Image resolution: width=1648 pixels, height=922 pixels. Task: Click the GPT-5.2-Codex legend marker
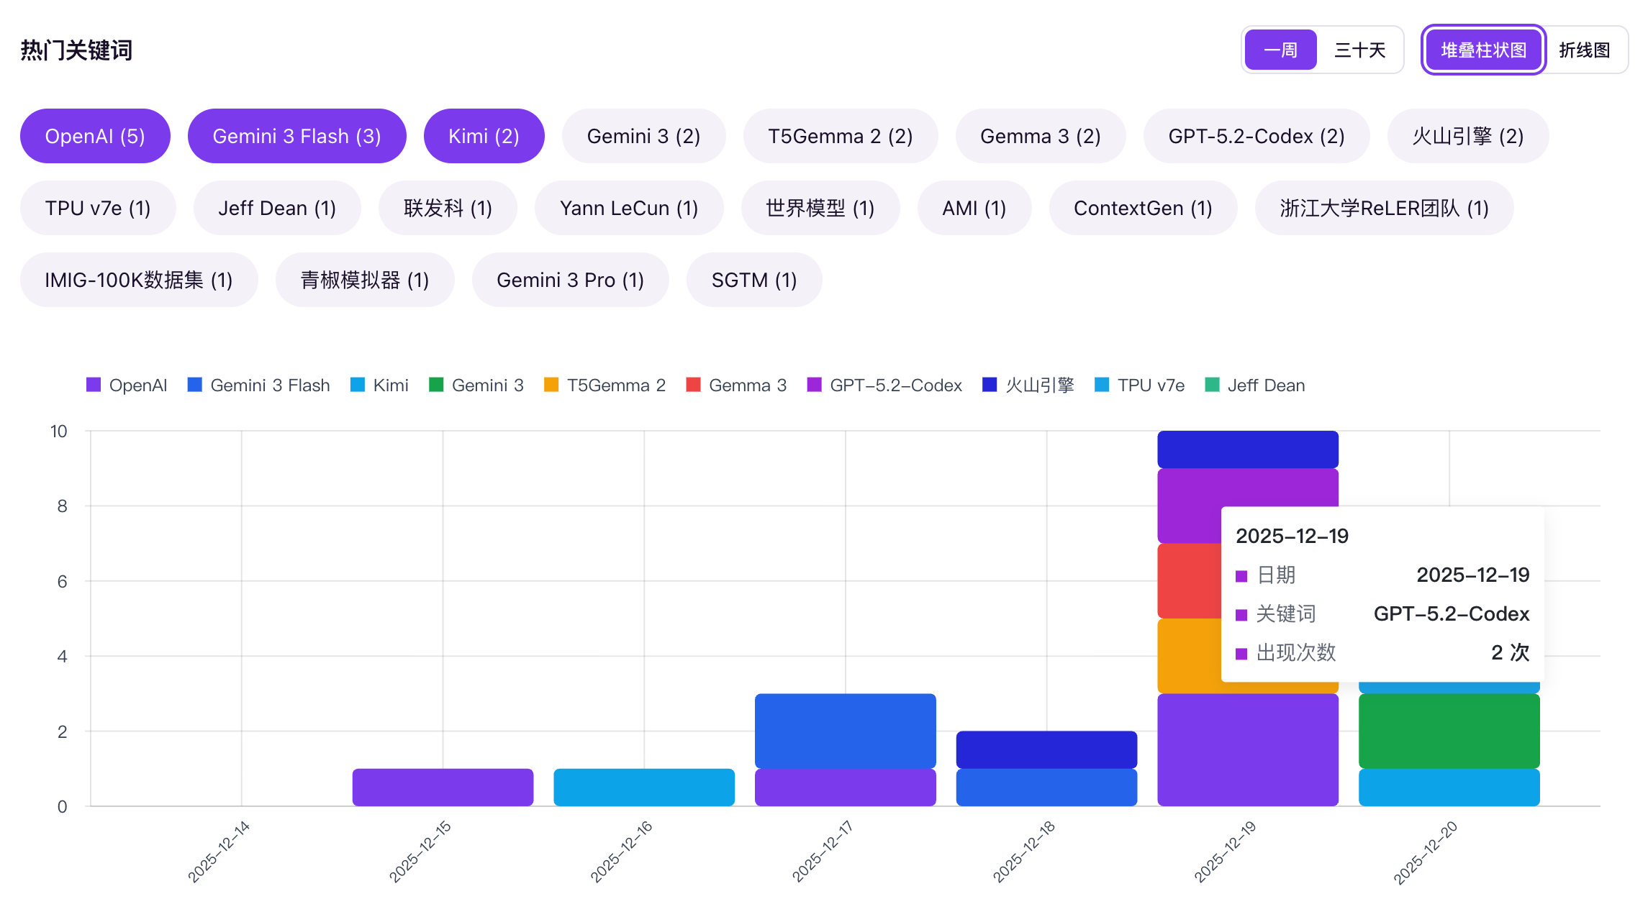[x=815, y=385]
